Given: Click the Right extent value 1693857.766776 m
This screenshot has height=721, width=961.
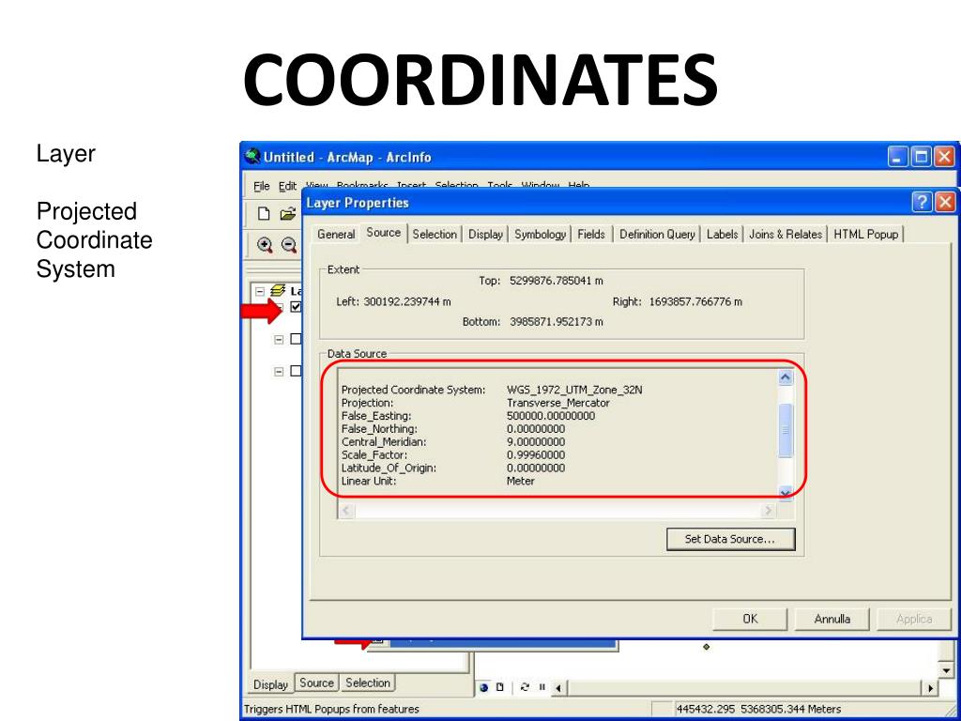Looking at the screenshot, I should [695, 301].
